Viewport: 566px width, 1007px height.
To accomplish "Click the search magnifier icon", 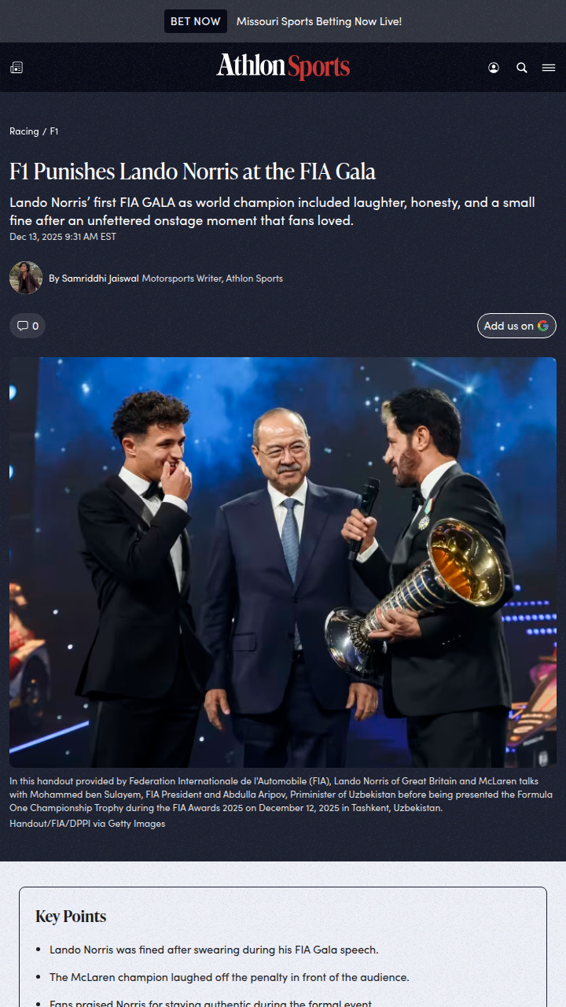I will pyautogui.click(x=522, y=68).
